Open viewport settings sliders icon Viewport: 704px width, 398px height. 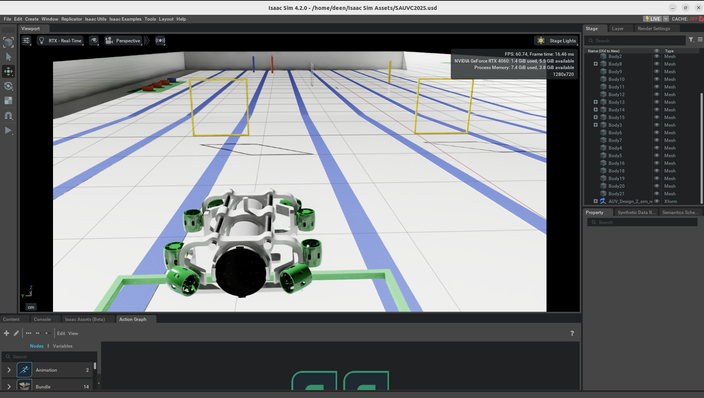[x=26, y=41]
